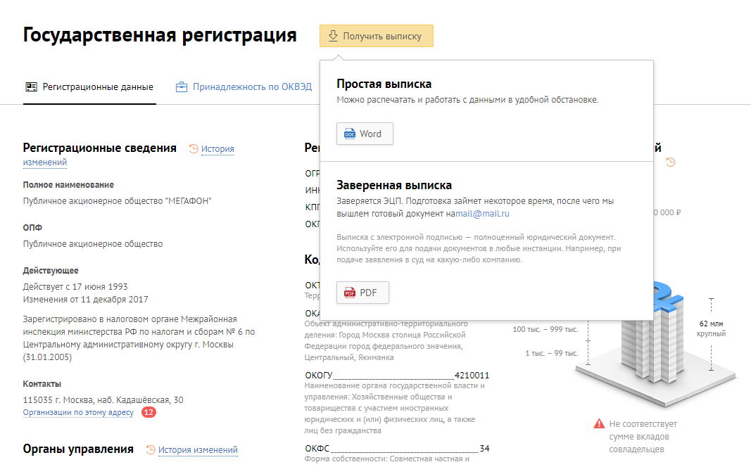
Task: Click the Простая выписка heading
Action: [x=384, y=84]
